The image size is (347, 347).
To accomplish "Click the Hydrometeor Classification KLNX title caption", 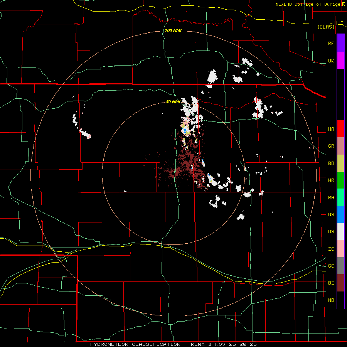I will [x=173, y=344].
